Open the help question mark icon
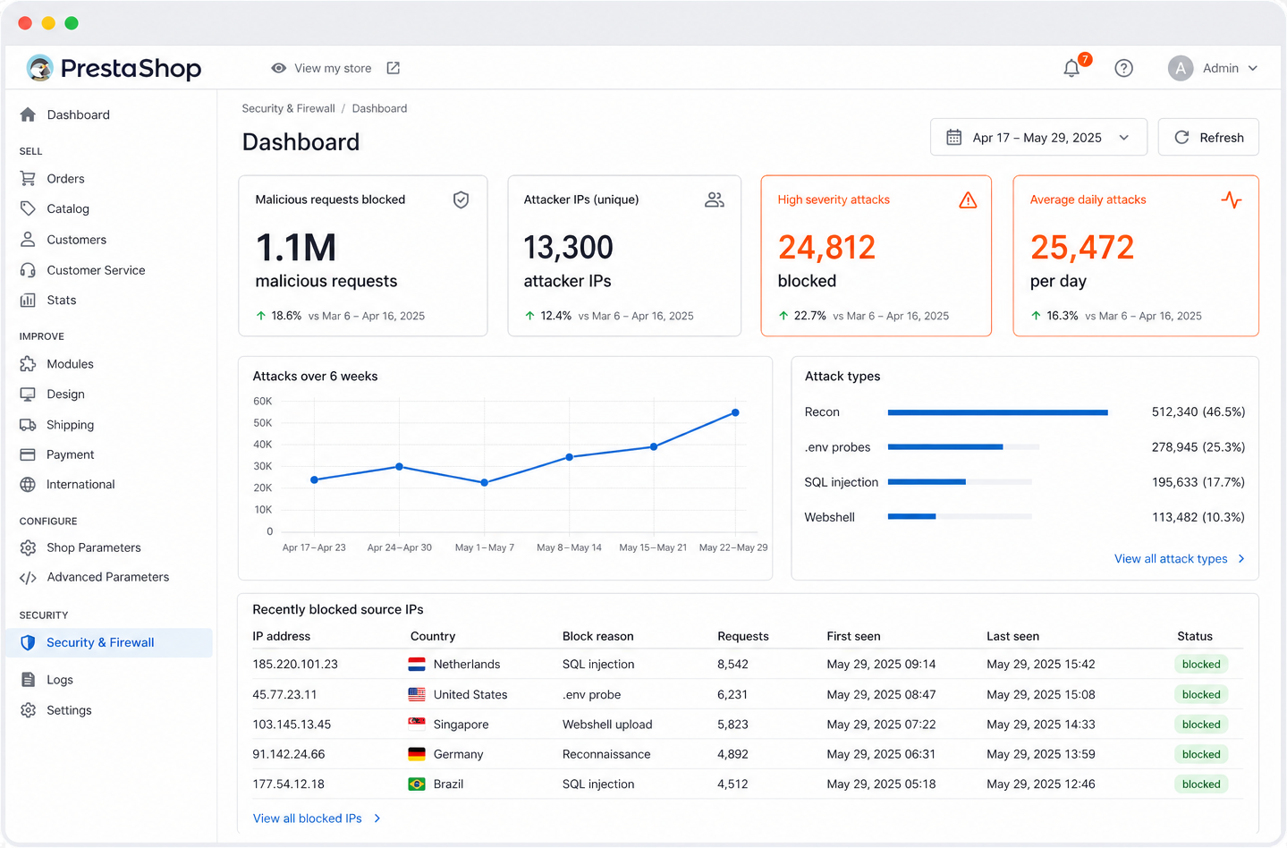Viewport: 1287px width, 848px height. (1123, 68)
